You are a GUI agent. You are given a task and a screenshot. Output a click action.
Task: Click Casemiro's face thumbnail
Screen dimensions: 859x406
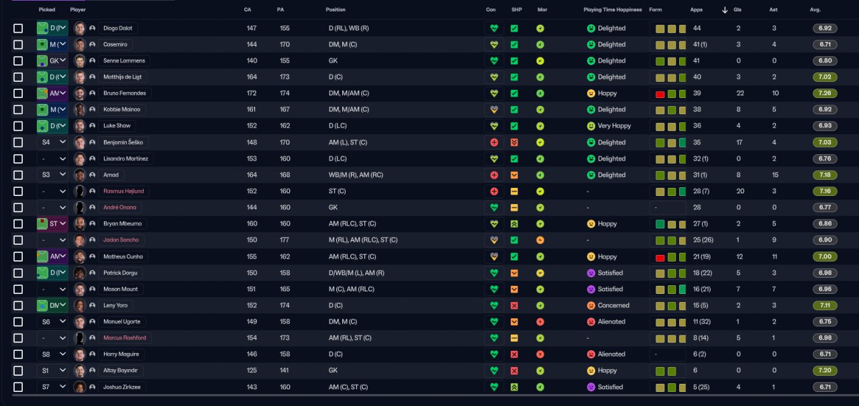point(80,44)
